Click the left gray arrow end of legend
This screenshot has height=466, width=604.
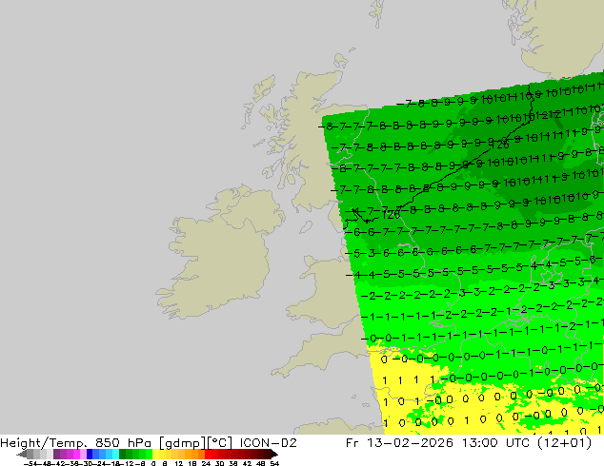pyautogui.click(x=21, y=455)
